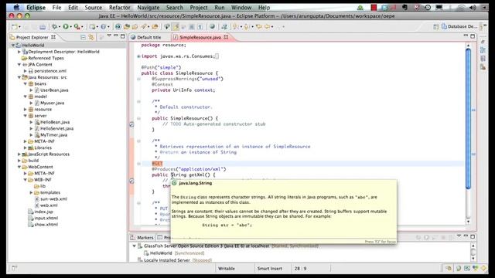Open Project Explorer view menu triangle
Screen dimensions: 495x278
click(x=109, y=36)
